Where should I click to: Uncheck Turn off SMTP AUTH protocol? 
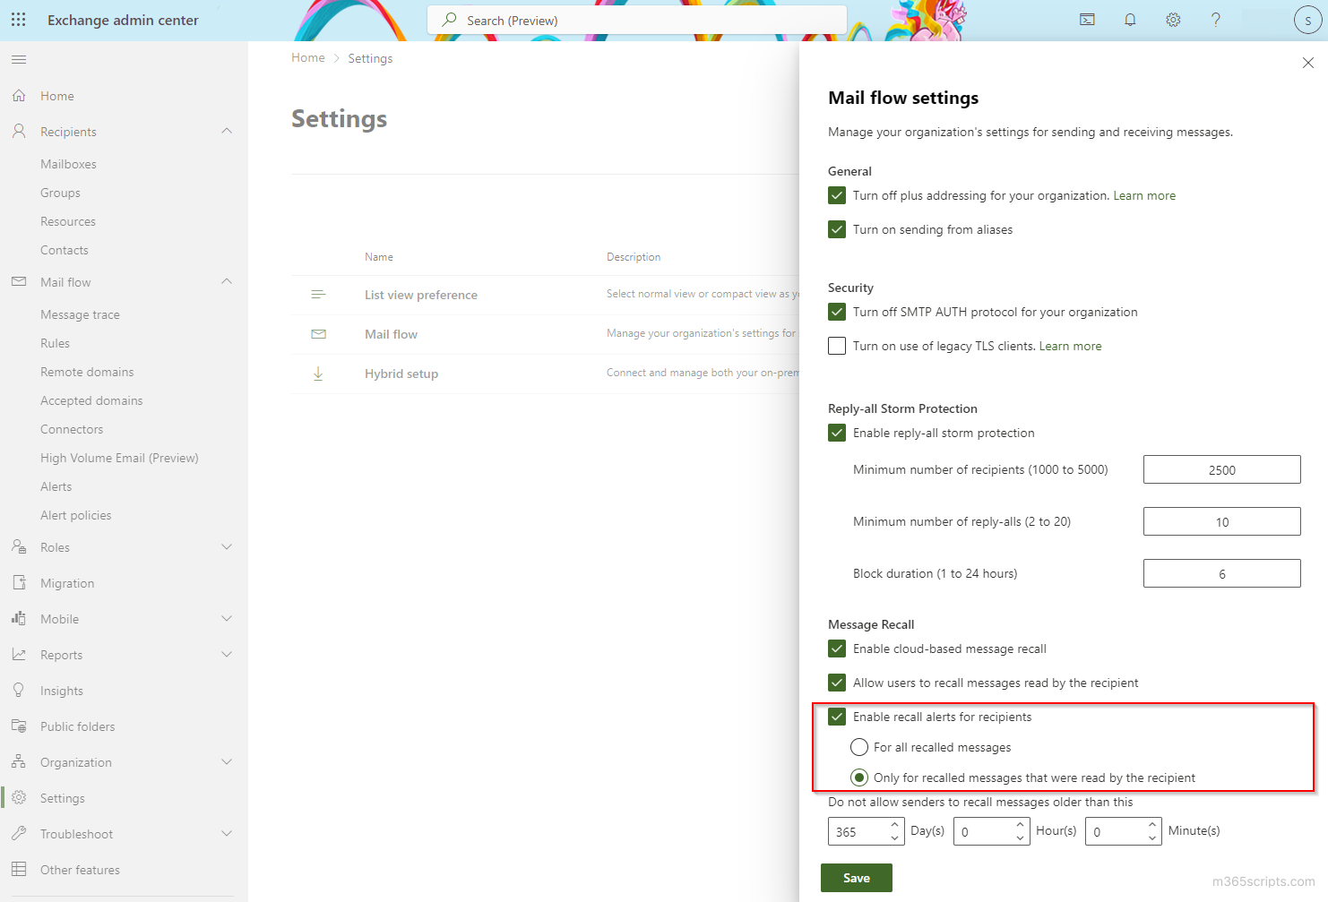click(x=837, y=312)
